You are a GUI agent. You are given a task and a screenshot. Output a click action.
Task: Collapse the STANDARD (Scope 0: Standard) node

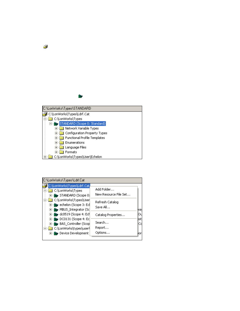(51, 124)
